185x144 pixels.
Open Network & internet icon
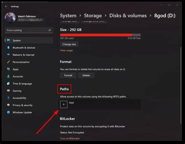[9, 55]
